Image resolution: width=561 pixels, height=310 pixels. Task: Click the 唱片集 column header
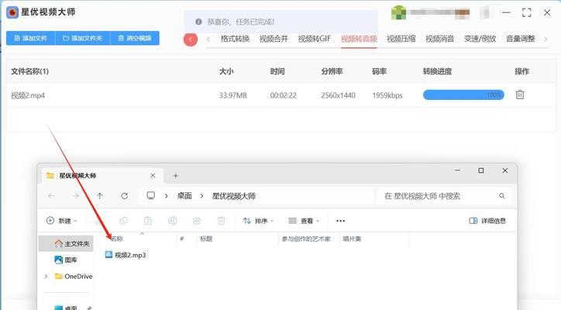(352, 239)
